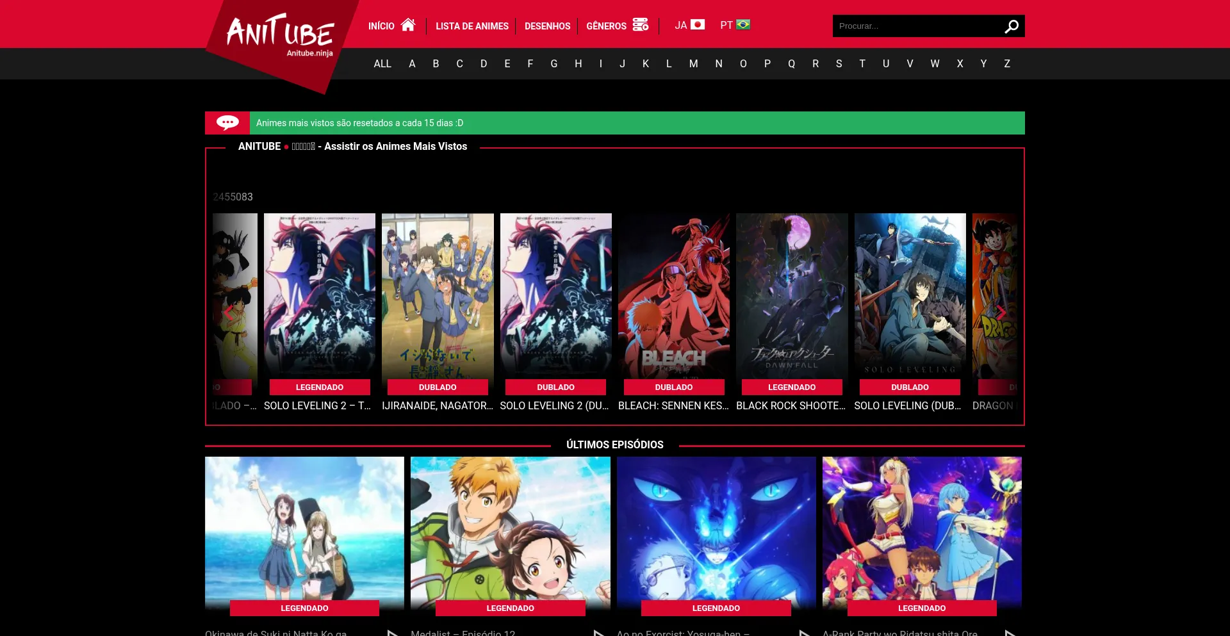Play the Medalist Episódio 12 arrow icon
Image resolution: width=1230 pixels, height=636 pixels.
tap(598, 632)
